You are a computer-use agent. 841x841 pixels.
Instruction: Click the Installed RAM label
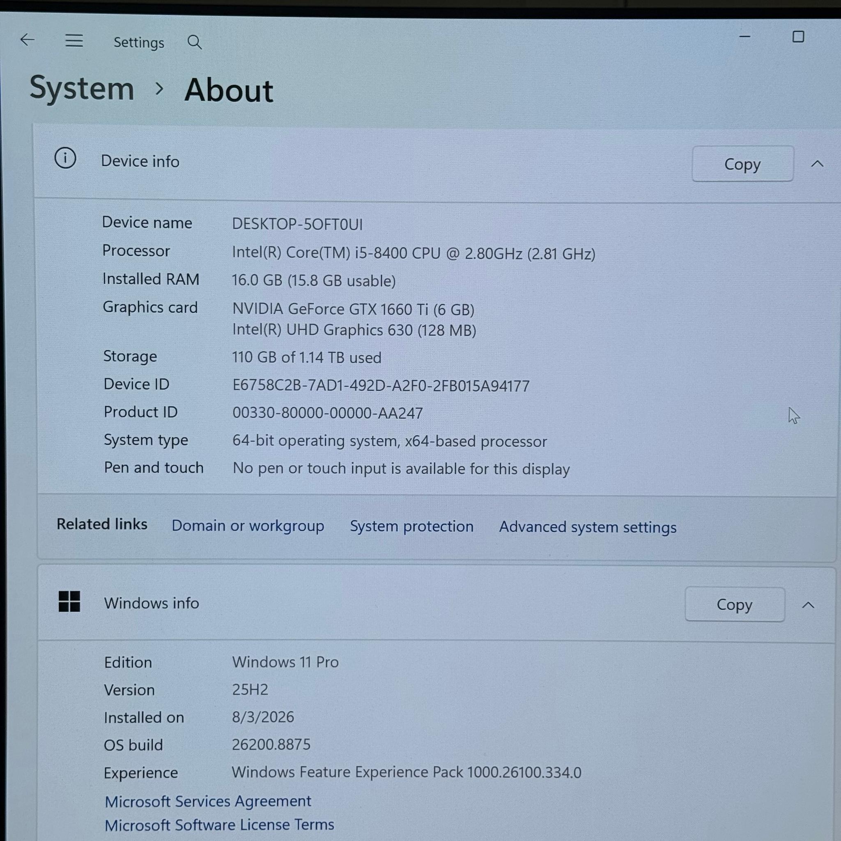(x=151, y=279)
